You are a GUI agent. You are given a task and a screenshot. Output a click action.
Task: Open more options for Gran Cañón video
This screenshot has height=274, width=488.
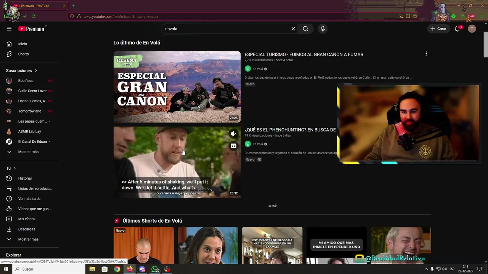click(426, 54)
